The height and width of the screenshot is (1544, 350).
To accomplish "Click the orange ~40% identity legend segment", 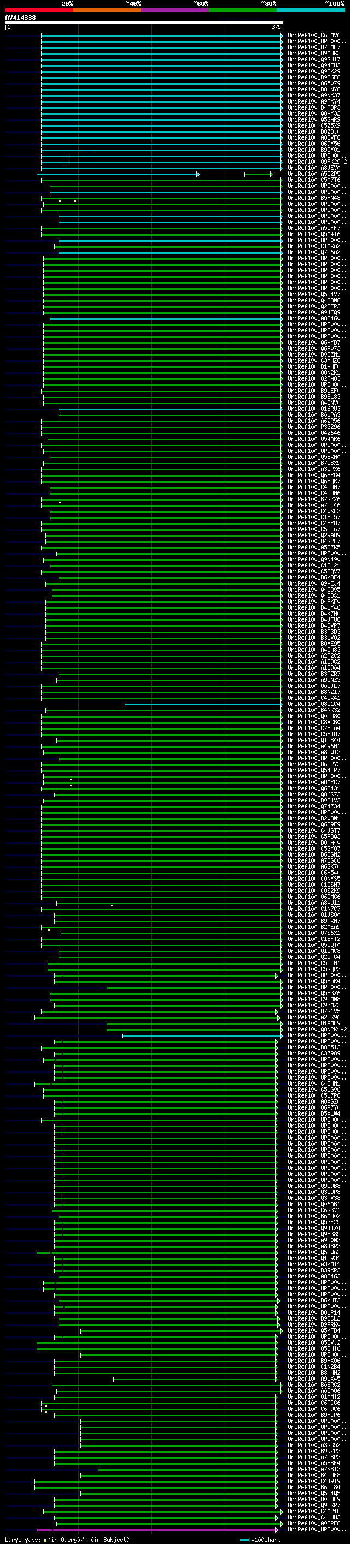I will pos(107,10).
